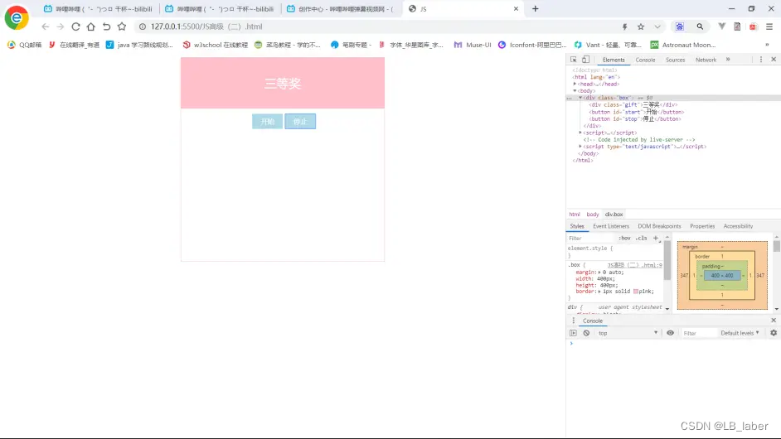781x439 pixels.
Task: Go back in browser history
Action: point(46,27)
